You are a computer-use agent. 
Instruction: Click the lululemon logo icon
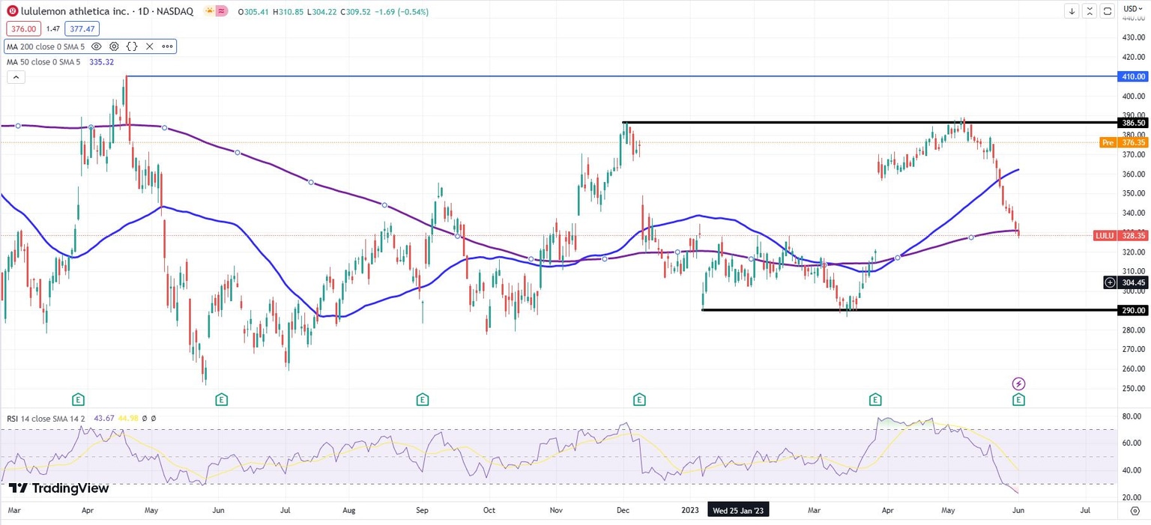[x=13, y=11]
